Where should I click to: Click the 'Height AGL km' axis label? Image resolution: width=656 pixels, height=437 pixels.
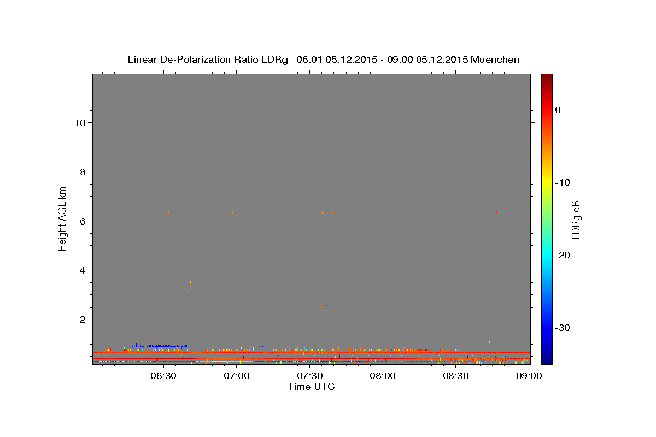(63, 218)
